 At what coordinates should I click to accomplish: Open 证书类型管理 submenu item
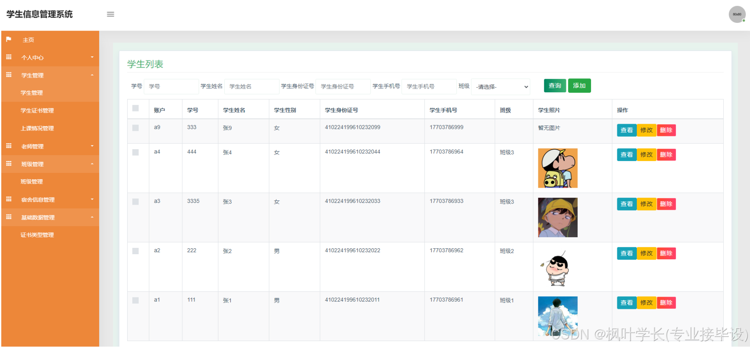click(37, 235)
